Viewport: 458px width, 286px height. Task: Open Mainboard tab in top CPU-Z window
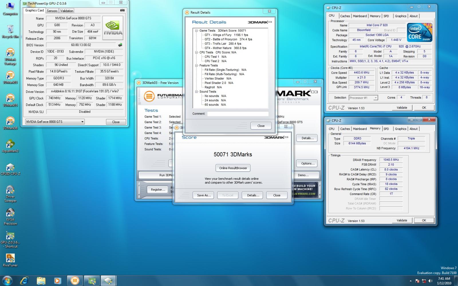360,16
